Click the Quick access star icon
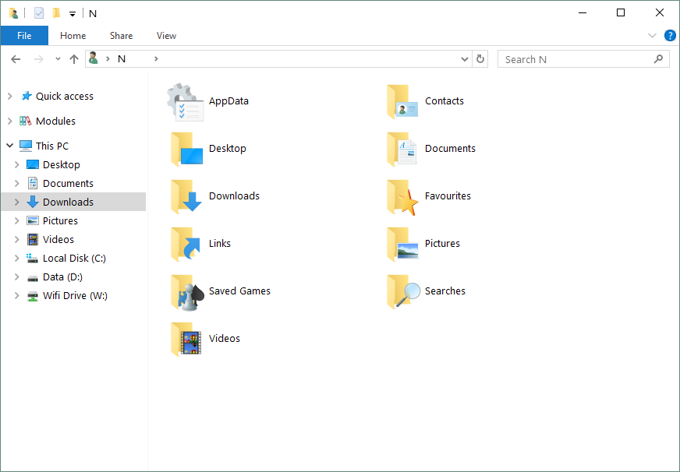 (27, 96)
